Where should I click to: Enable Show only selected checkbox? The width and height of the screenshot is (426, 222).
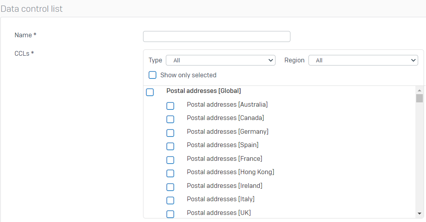(x=152, y=75)
